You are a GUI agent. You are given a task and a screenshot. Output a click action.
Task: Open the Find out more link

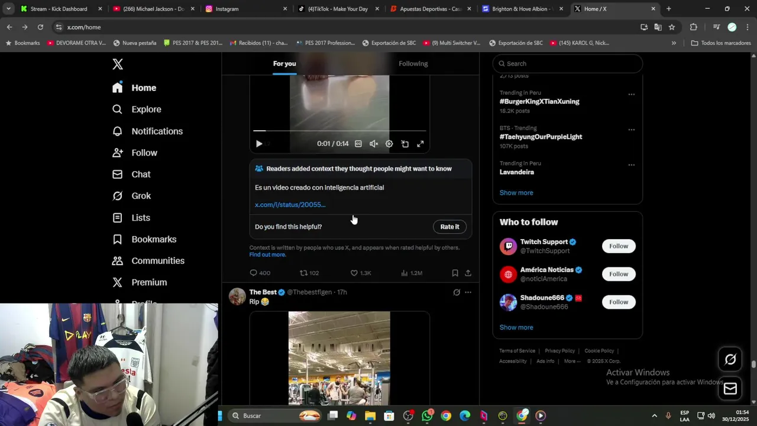[267, 254]
